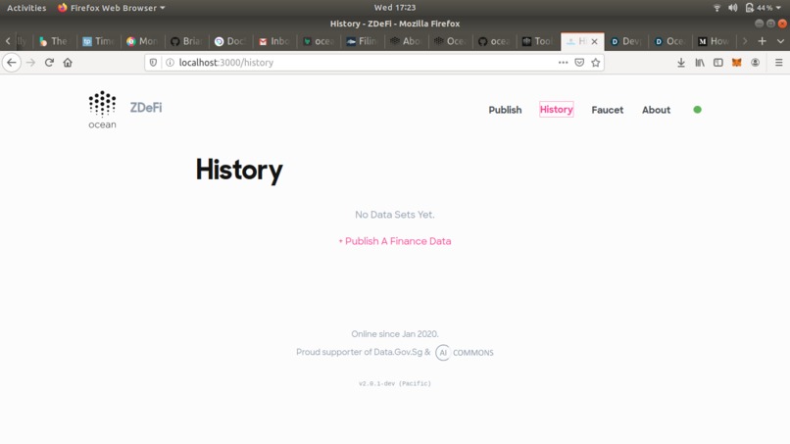Click the Ocean logo
This screenshot has width=790, height=444.
102,110
